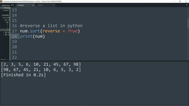Click the word 'sort' on line 17

(x=35, y=31)
